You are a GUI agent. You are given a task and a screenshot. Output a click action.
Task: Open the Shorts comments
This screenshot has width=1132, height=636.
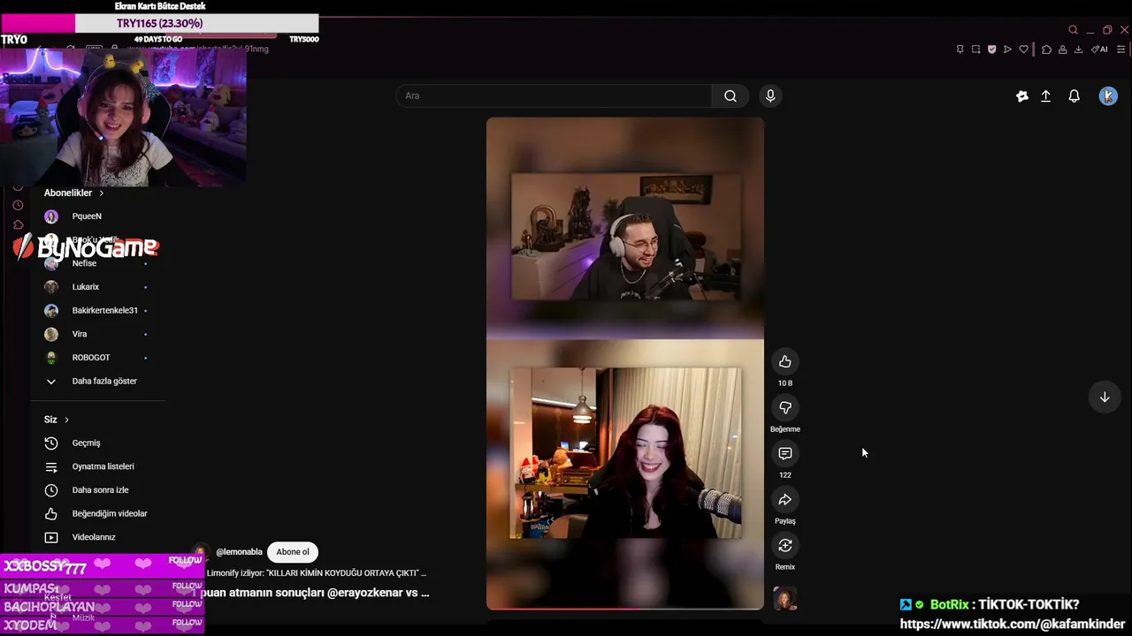coord(785,453)
